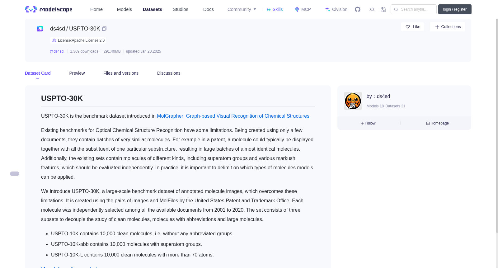
Task: Toggle the light/dark theme icon
Action: (x=372, y=9)
